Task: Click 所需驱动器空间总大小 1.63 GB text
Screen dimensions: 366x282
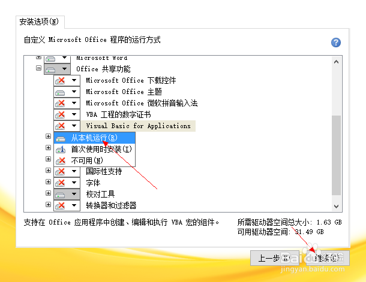Action: tap(289, 222)
